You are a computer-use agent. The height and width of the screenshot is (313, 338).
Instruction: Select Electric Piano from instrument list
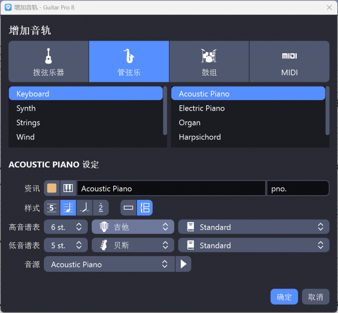pyautogui.click(x=202, y=109)
